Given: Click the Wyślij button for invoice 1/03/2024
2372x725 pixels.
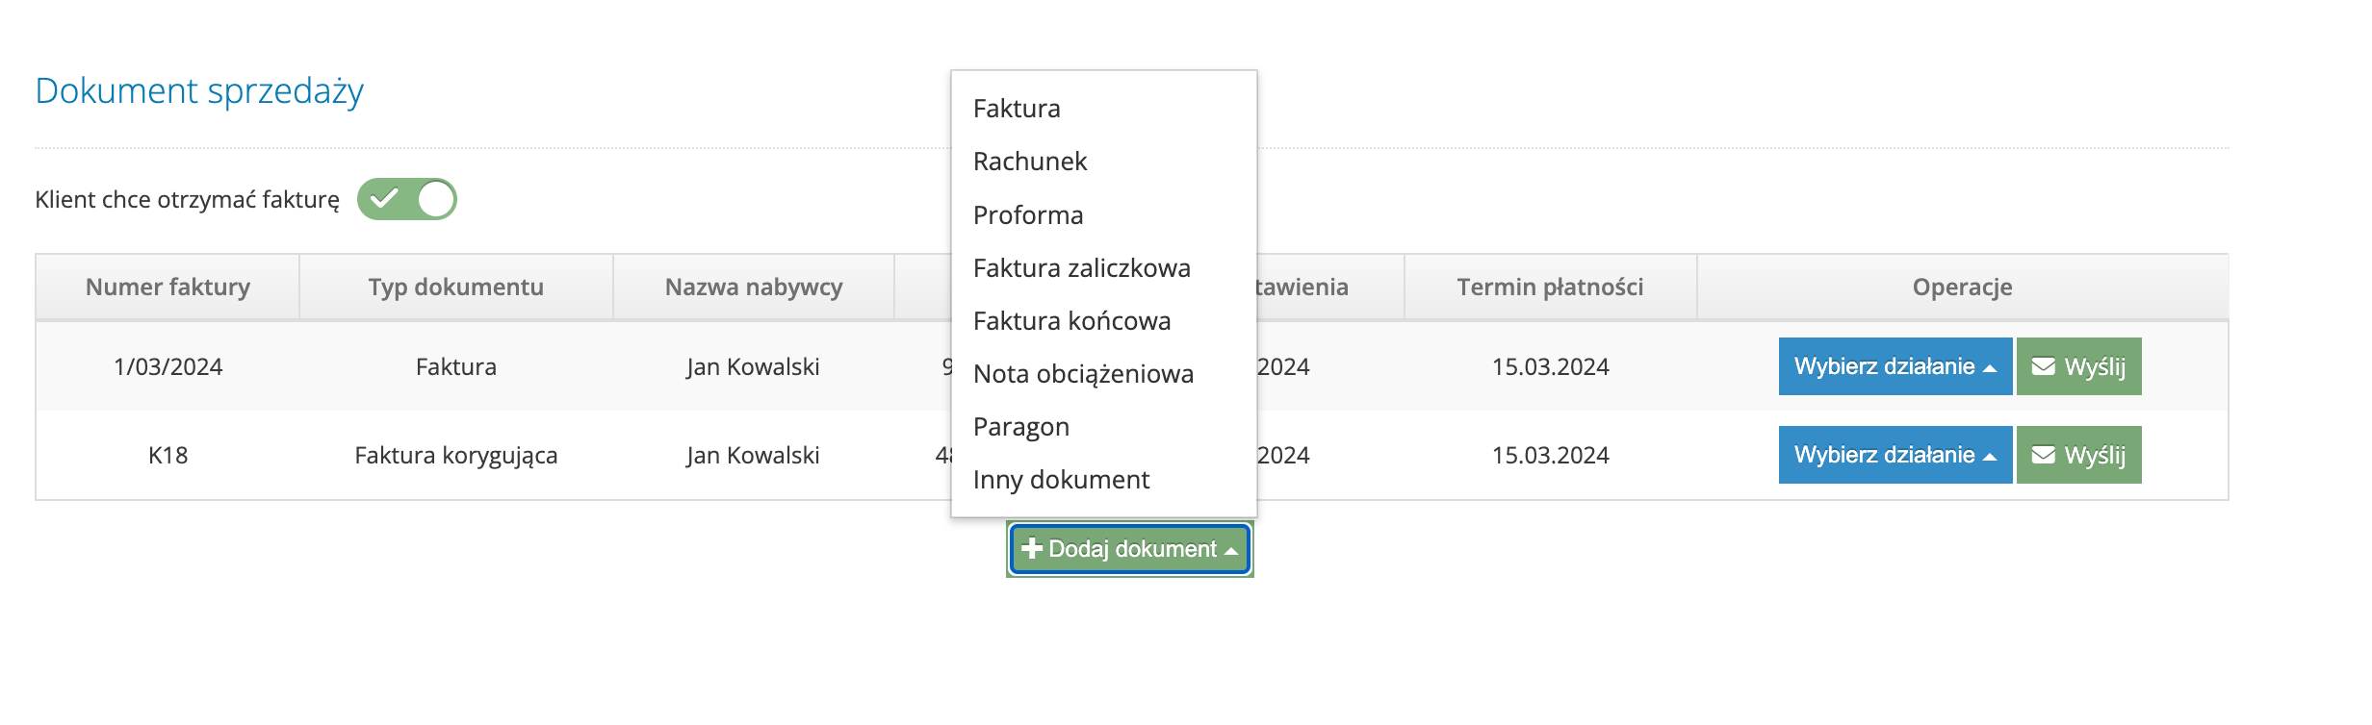Looking at the screenshot, I should [x=2079, y=365].
